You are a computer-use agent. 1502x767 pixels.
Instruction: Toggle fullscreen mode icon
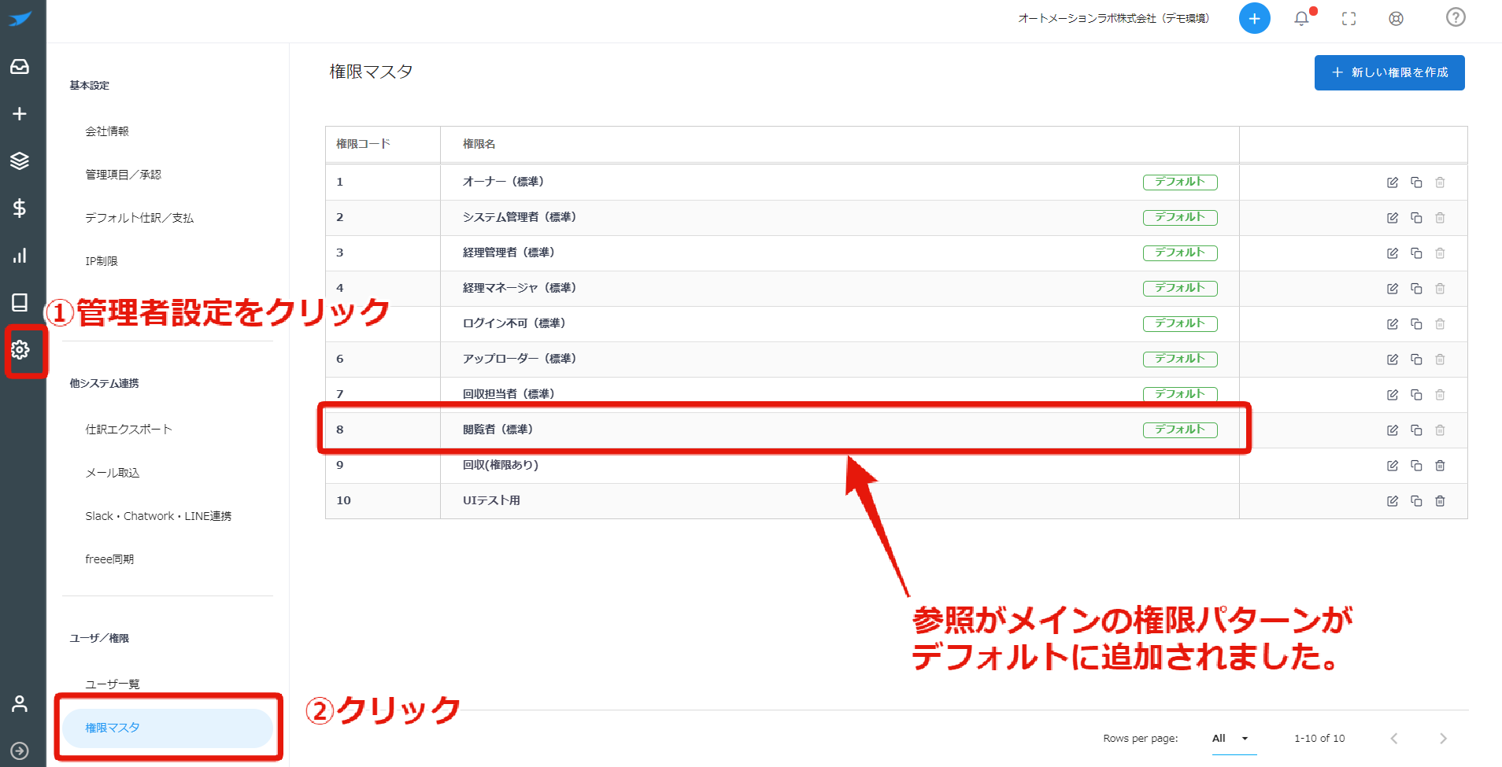point(1348,18)
